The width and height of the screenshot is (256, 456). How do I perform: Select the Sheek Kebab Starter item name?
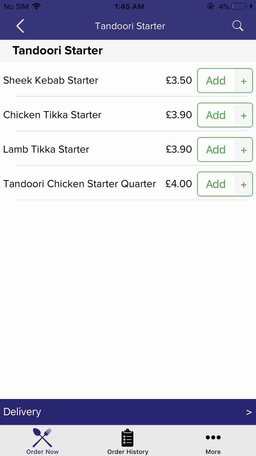51,81
